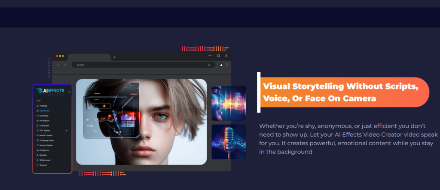440x190 pixels.
Task: Open the Dashboard menu item
Action: [43, 111]
